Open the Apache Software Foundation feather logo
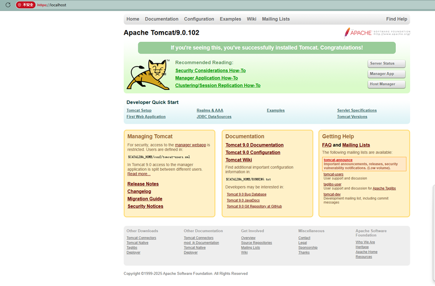 pyautogui.click(x=377, y=33)
